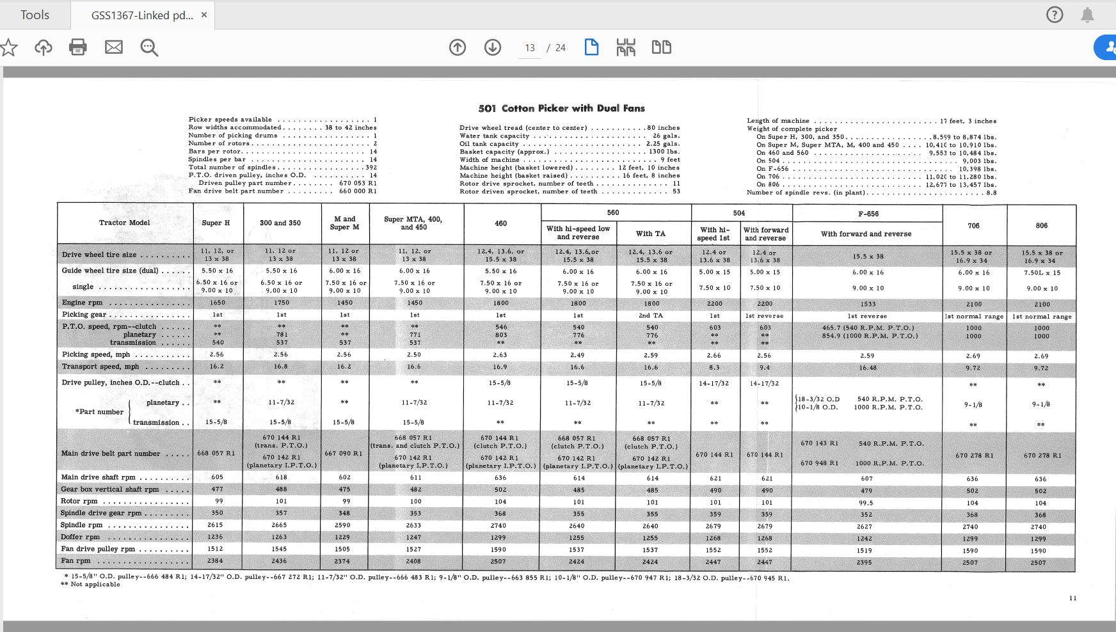Image resolution: width=1116 pixels, height=632 pixels.
Task: Click the star bookmark icon
Action: click(9, 47)
